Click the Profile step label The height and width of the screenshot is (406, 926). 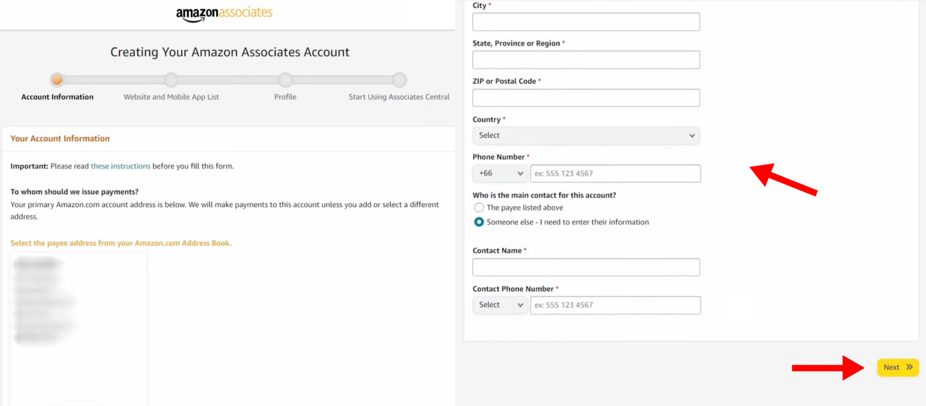(285, 97)
